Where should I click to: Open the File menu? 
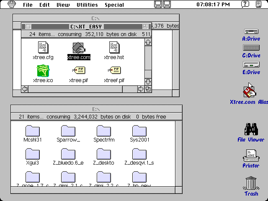[28, 5]
